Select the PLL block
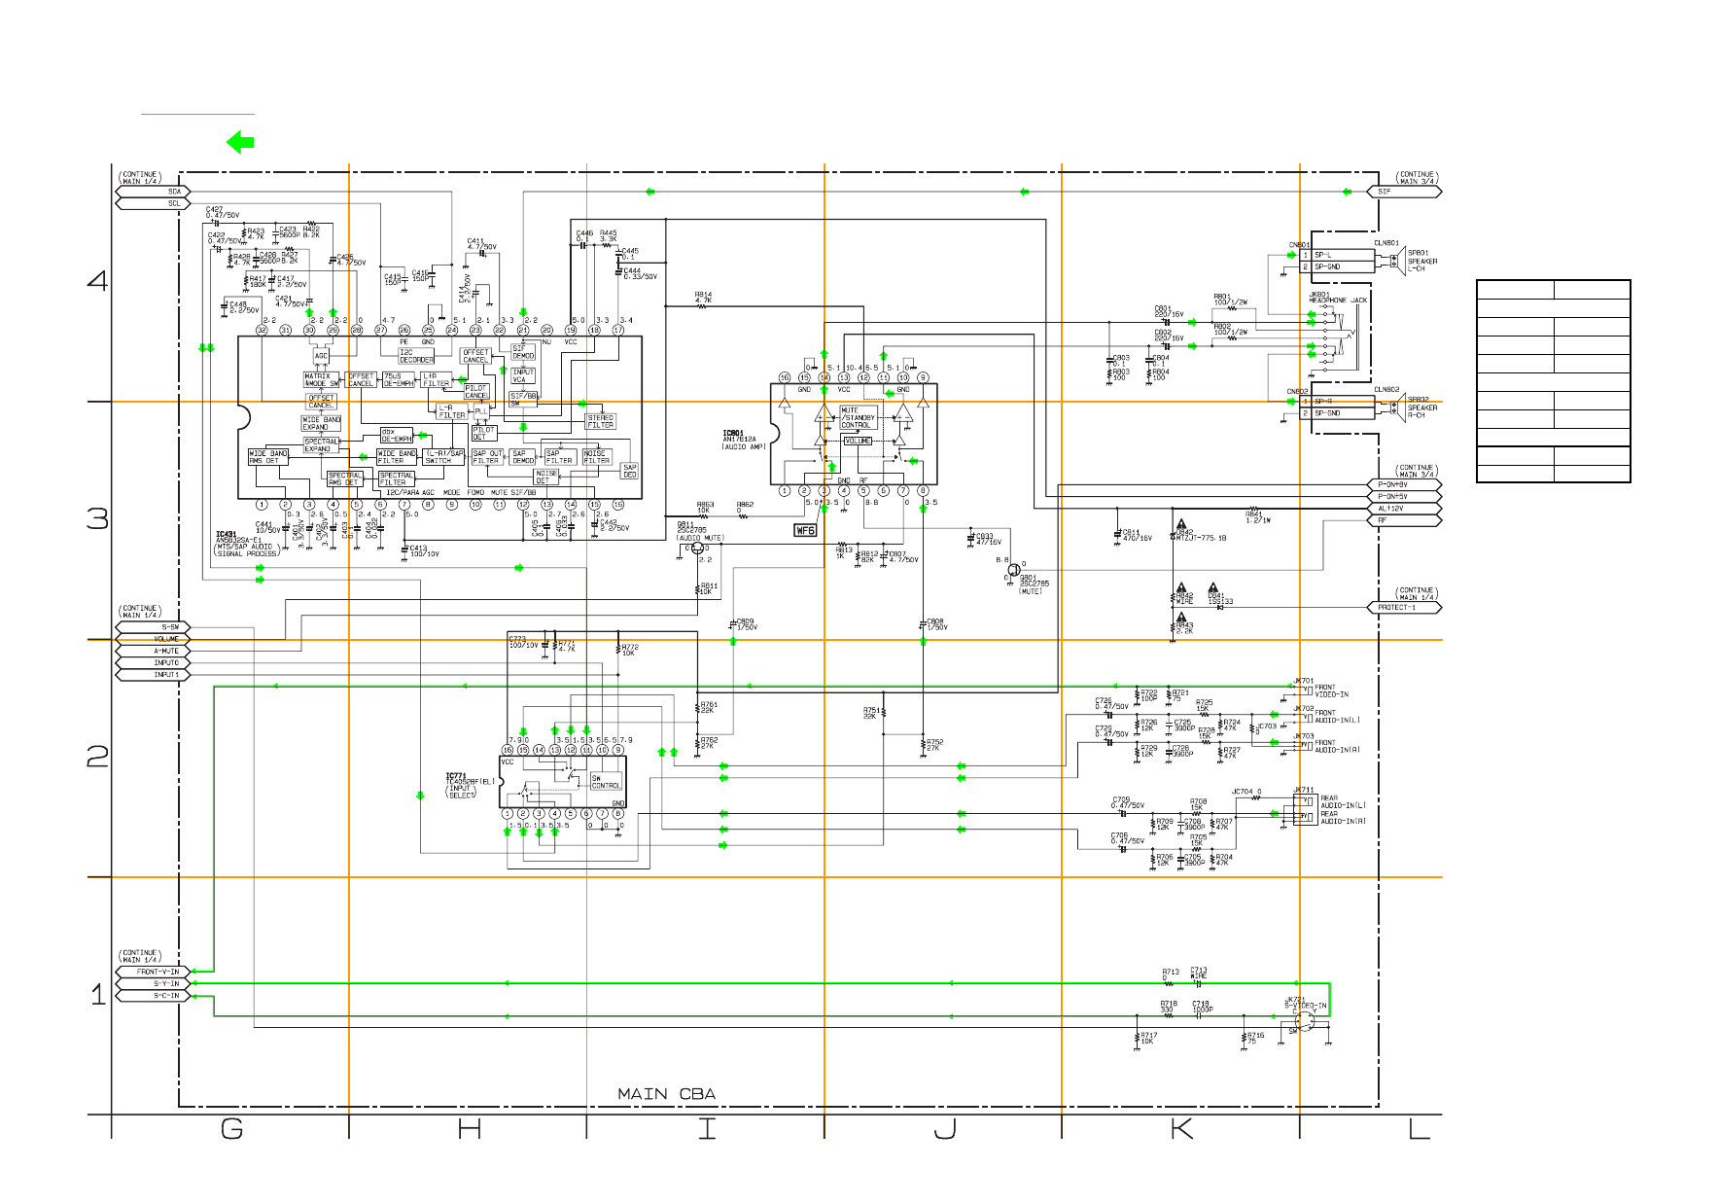The height and width of the screenshot is (1204, 1719). point(481,411)
